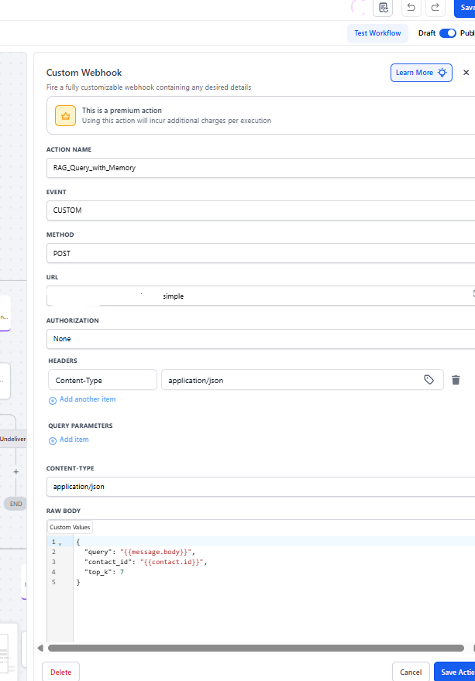Open custom values tag picker for header value
Image resolution: width=475 pixels, height=681 pixels.
[429, 380]
